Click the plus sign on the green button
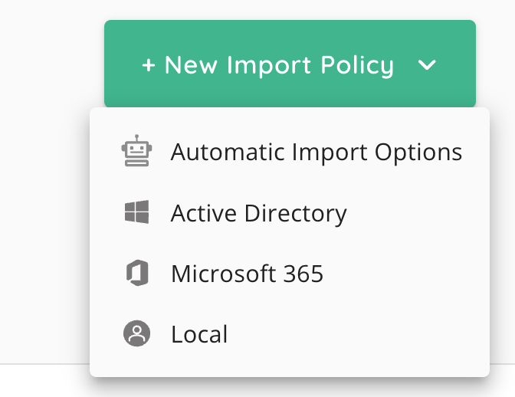The height and width of the screenshot is (397, 515). tap(149, 65)
